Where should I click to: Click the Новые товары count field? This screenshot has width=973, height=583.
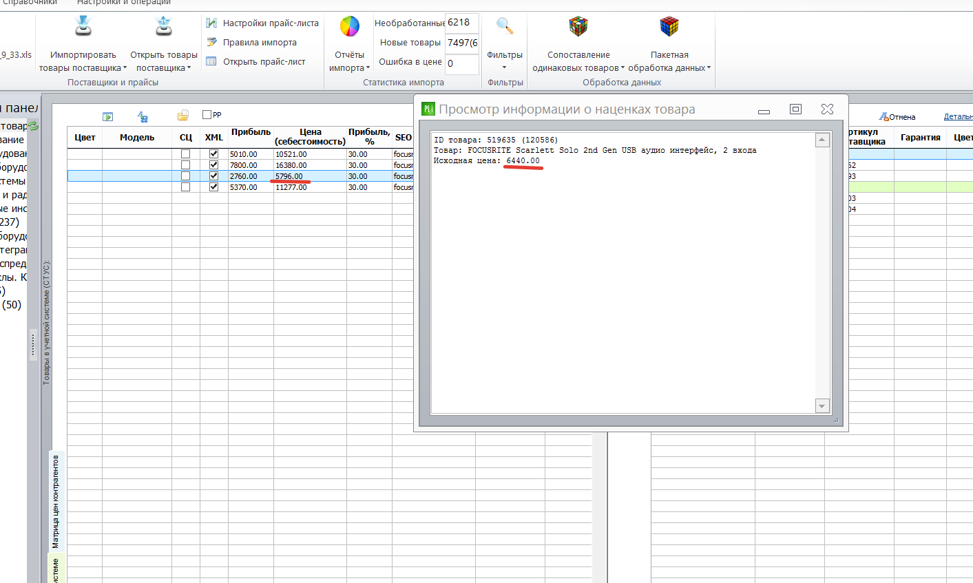click(461, 43)
